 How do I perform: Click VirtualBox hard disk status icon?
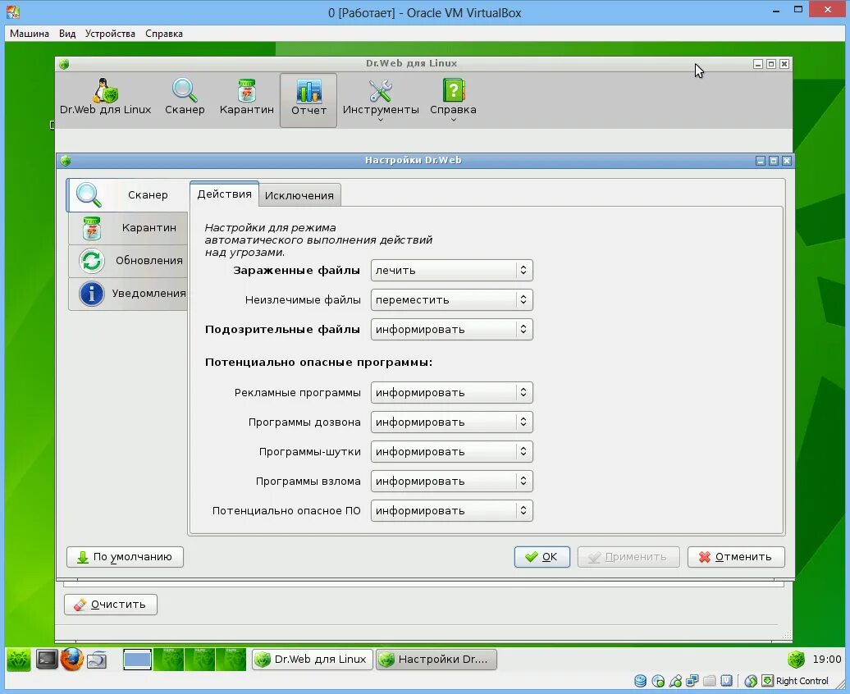(640, 681)
